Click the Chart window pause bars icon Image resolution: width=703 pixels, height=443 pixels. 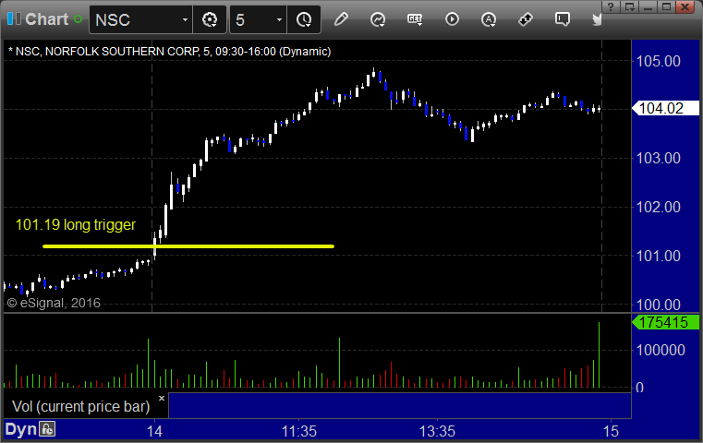pyautogui.click(x=14, y=18)
